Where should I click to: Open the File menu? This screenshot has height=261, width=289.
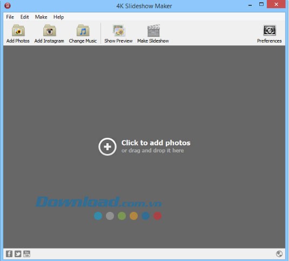pos(10,17)
